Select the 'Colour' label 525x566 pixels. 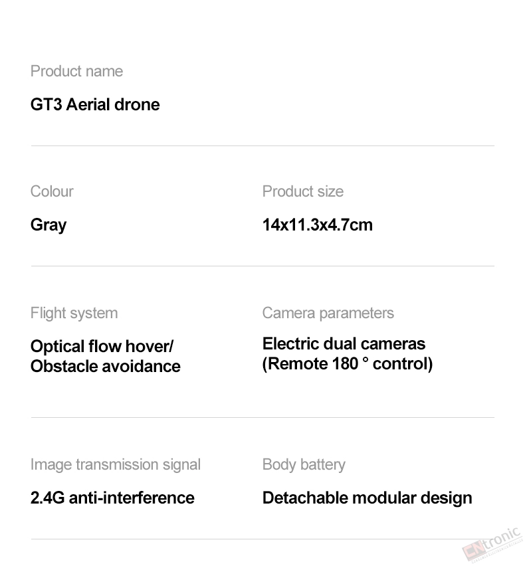point(52,191)
